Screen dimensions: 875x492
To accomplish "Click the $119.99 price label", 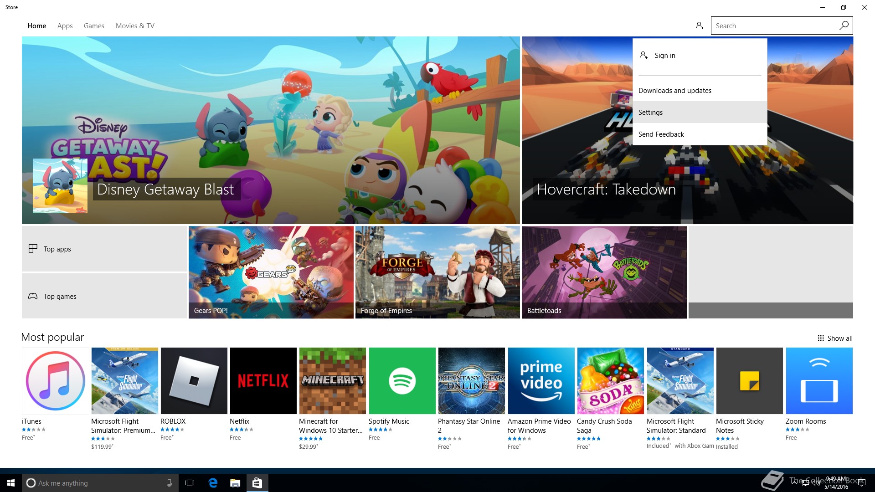I will tap(102, 446).
